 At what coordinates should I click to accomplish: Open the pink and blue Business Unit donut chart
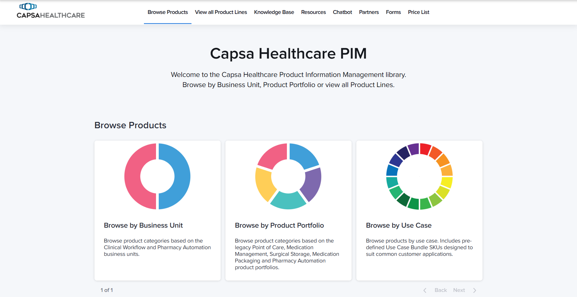157,176
